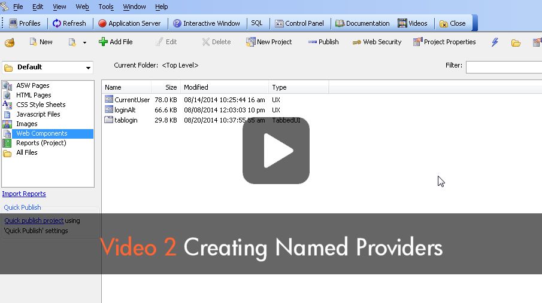
Task: Click New Project in the toolbar
Action: coord(268,42)
